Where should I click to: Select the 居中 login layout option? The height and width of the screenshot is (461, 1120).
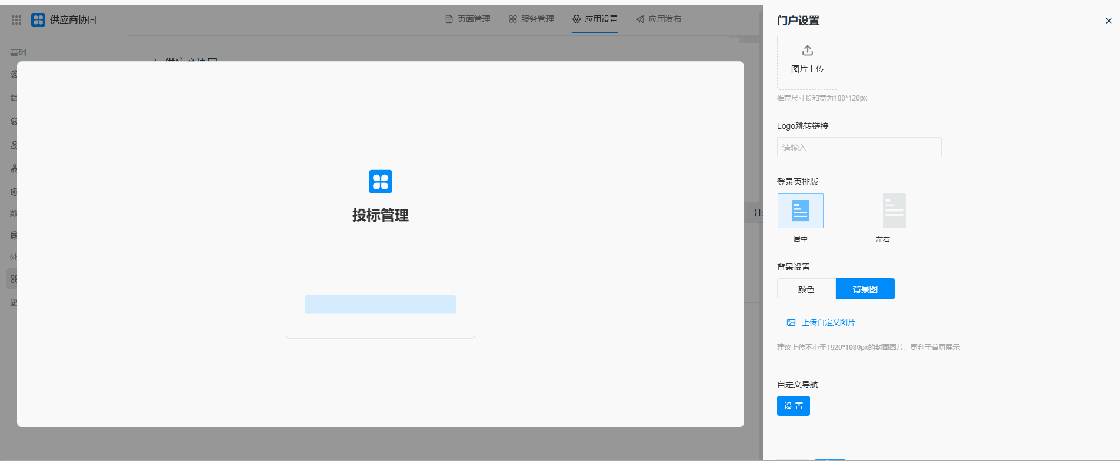pos(800,211)
